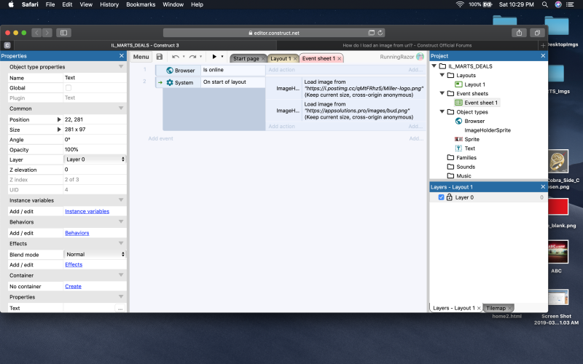Open the Effects link
This screenshot has width=583, height=364.
coord(74,264)
